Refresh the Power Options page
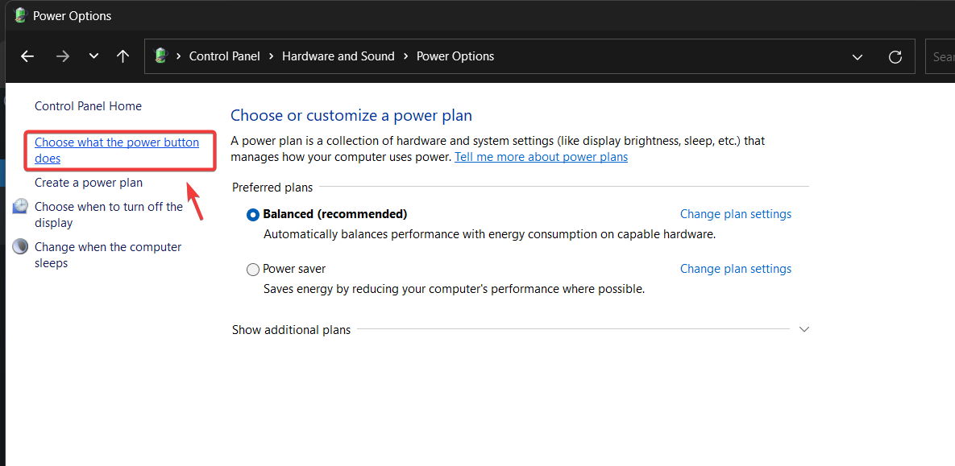 click(895, 56)
